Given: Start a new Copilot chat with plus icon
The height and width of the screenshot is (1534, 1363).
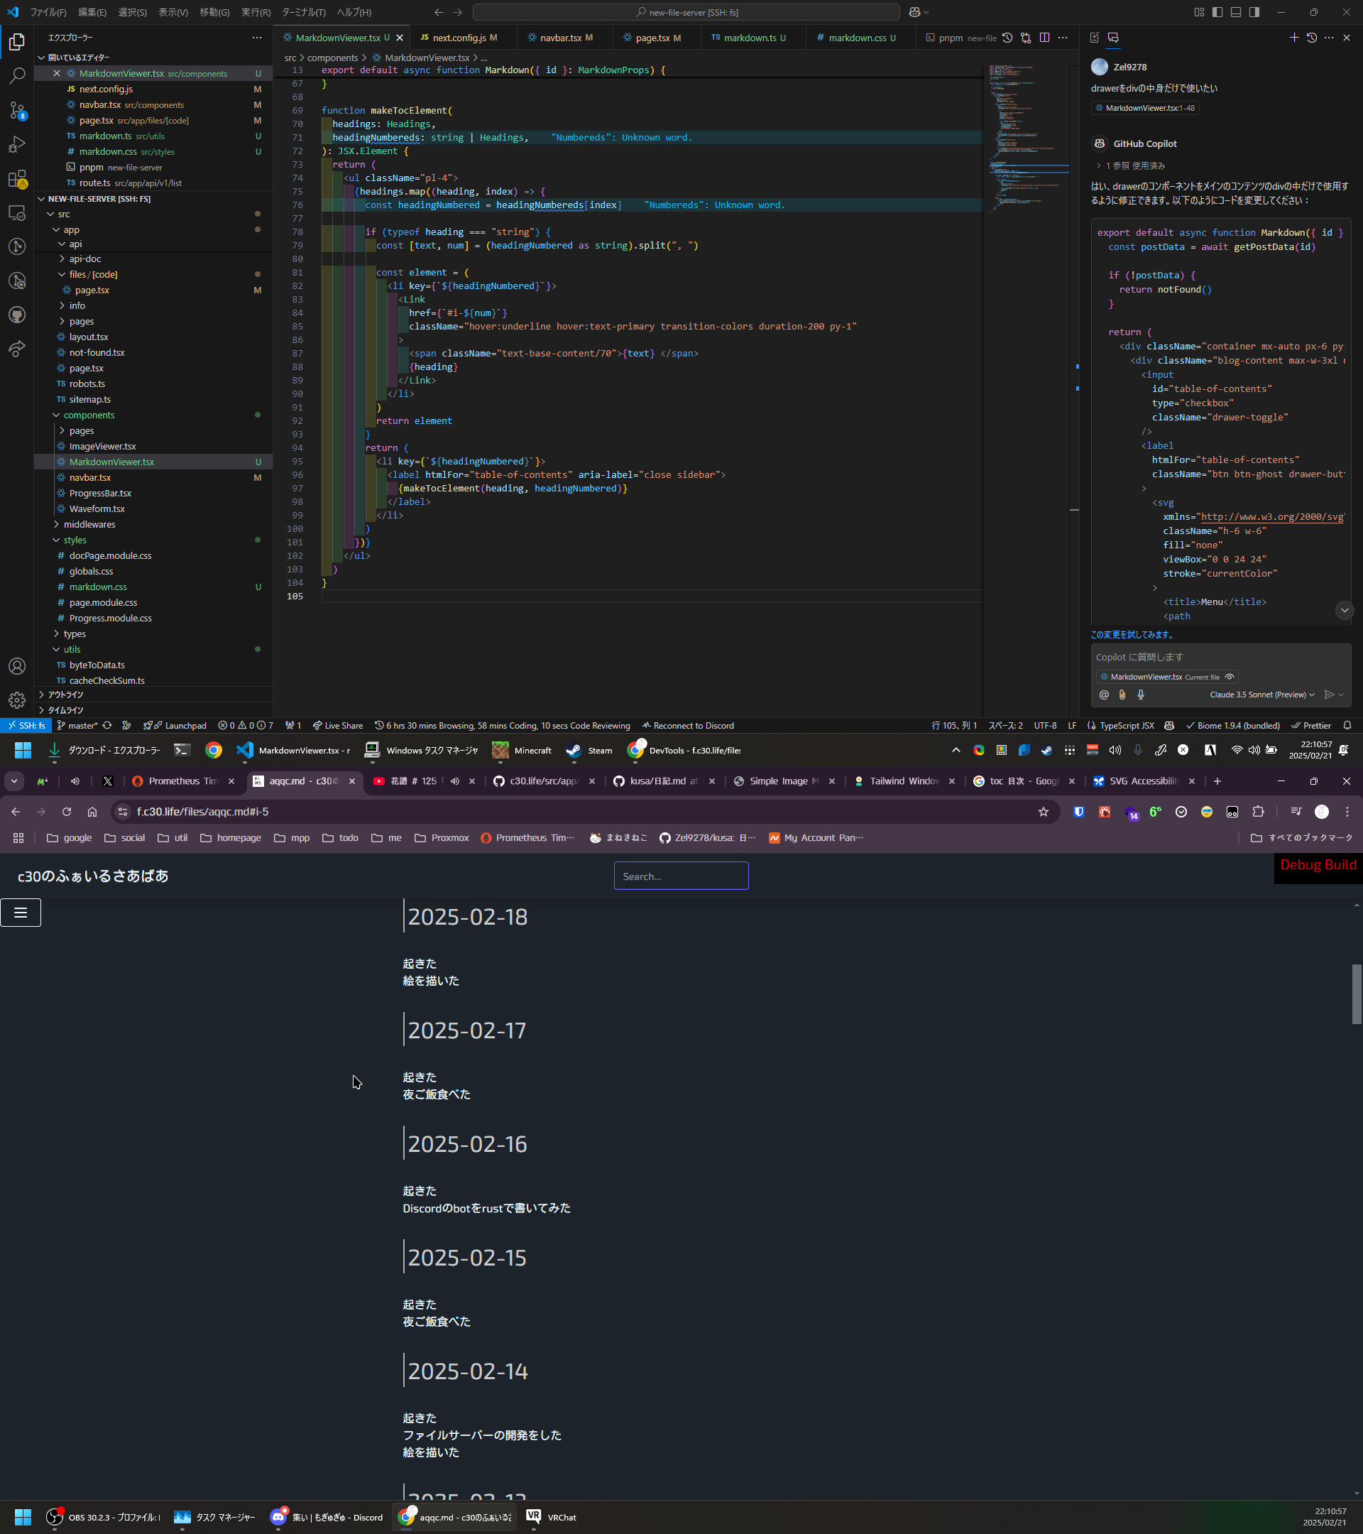Looking at the screenshot, I should 1293,38.
